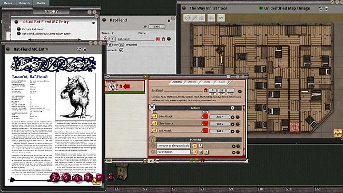343x193 pixels.
Task: Click the Rat-Fiend faction icon in encounter
Action: [163, 39]
